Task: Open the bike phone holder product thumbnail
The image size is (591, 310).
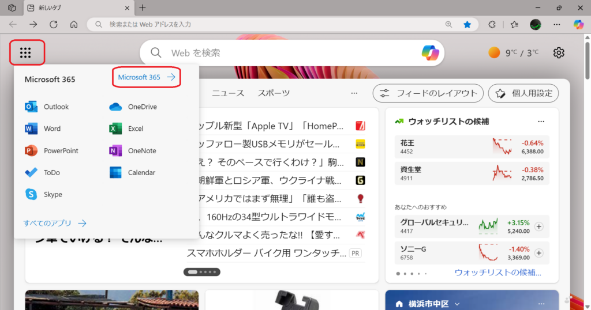Action: 291,300
